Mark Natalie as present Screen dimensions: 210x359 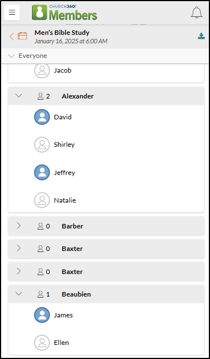coord(42,200)
